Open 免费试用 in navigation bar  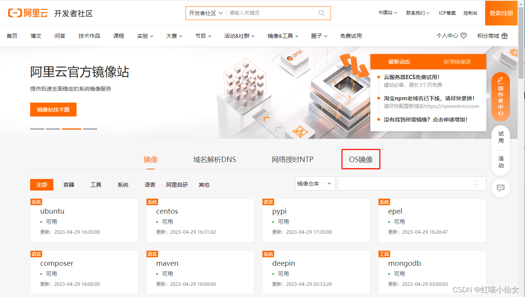coord(351,36)
